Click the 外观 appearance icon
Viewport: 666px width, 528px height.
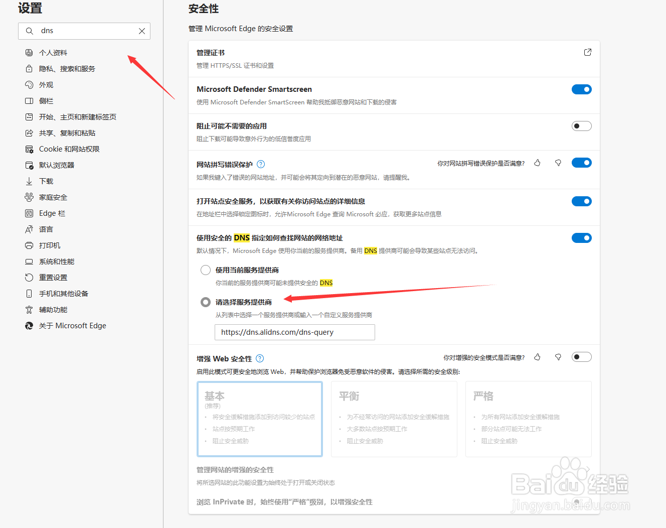tap(29, 85)
